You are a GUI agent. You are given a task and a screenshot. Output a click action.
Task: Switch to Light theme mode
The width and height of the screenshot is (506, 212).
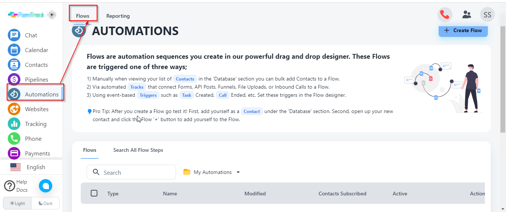tap(17, 204)
